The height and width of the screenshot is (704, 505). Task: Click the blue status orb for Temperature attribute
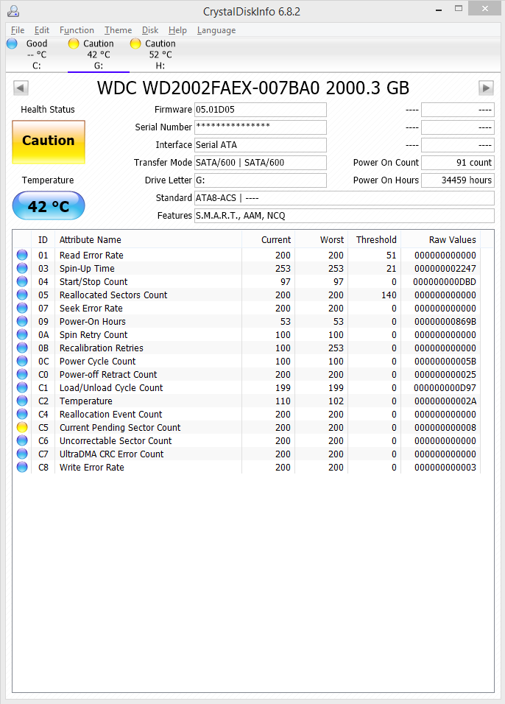coord(22,401)
